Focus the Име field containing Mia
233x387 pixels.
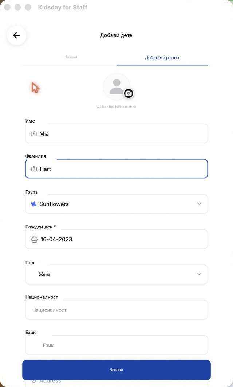pos(116,134)
